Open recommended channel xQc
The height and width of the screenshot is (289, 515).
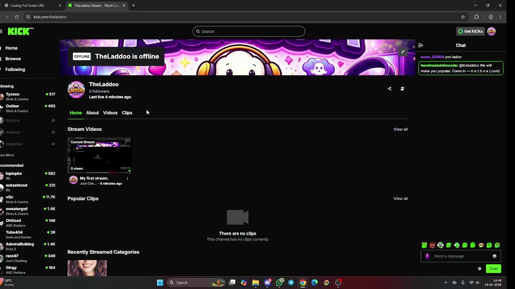pyautogui.click(x=28, y=199)
